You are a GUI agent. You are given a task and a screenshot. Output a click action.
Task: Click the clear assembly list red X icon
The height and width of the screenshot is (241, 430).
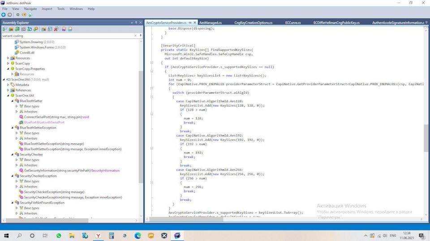[x=56, y=29]
